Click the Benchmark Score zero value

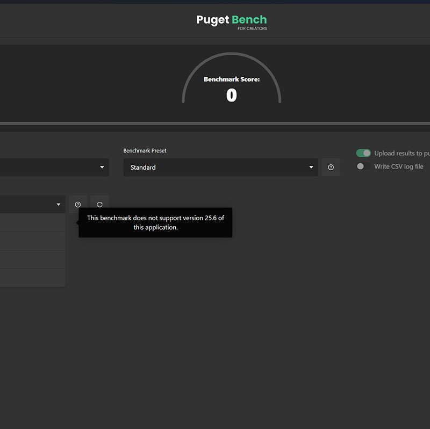[x=231, y=94]
